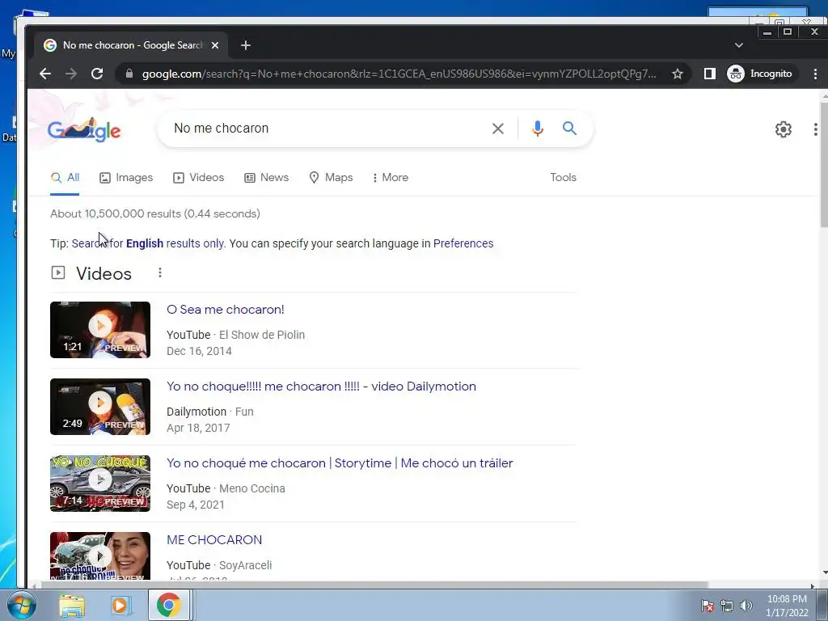
Task: Click 'Search for English results only' link
Action: tap(148, 243)
